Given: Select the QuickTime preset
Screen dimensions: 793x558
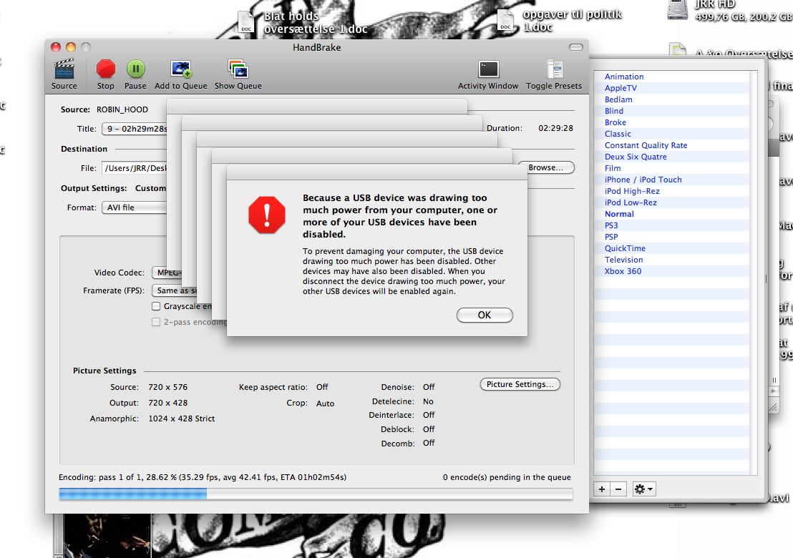Looking at the screenshot, I should 625,249.
